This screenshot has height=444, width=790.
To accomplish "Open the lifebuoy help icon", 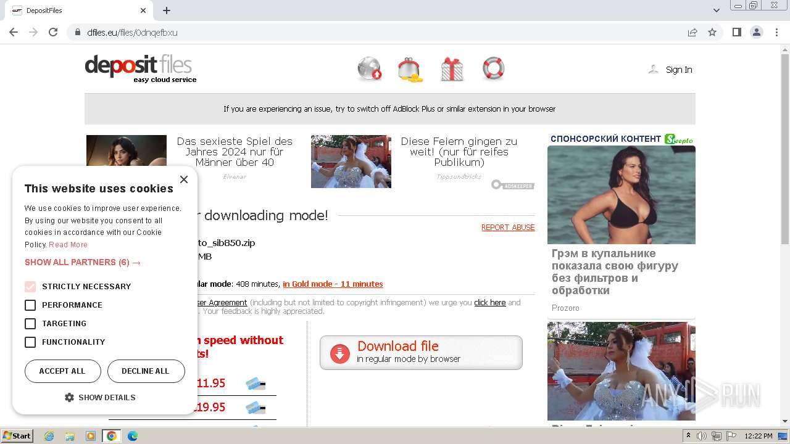I will coord(493,68).
